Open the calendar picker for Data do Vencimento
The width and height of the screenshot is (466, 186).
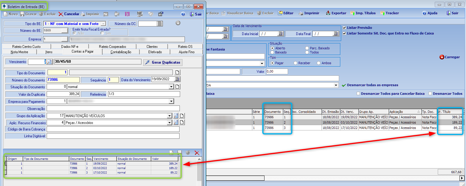coord(177,79)
